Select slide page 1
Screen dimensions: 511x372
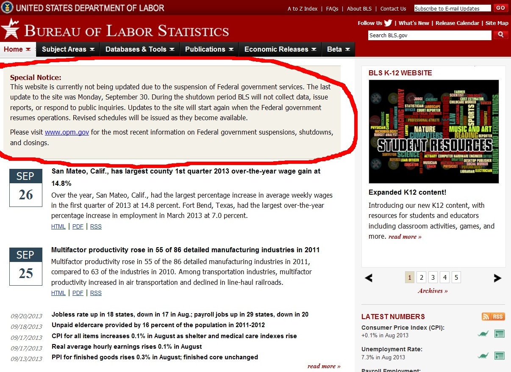pos(409,278)
